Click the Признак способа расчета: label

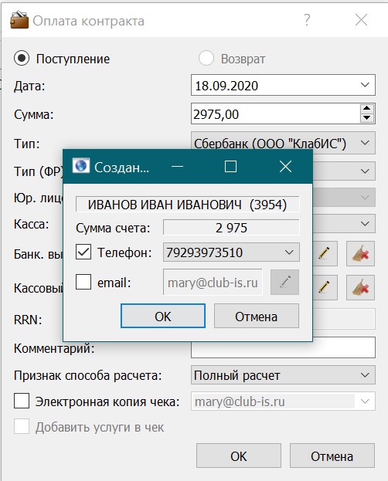tap(88, 375)
